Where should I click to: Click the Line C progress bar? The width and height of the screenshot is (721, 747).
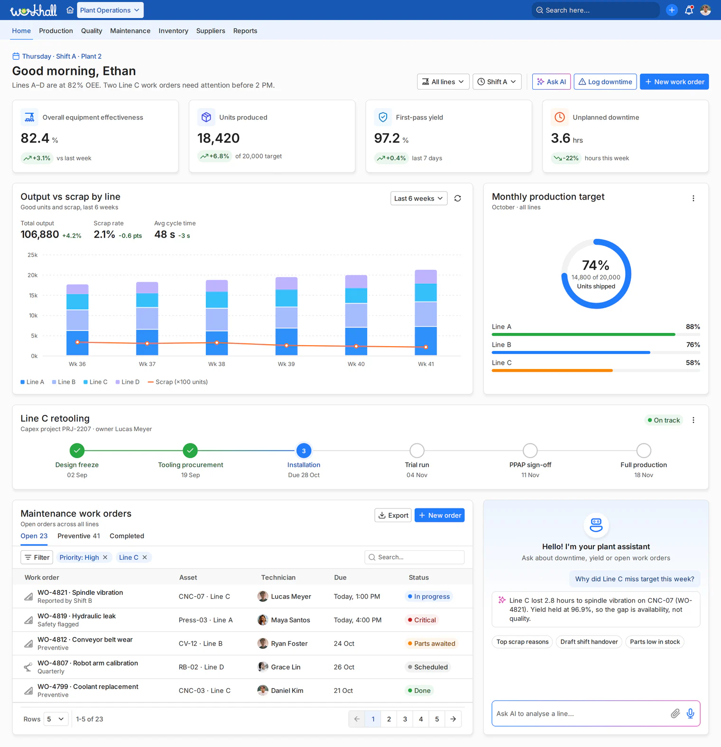click(x=596, y=370)
